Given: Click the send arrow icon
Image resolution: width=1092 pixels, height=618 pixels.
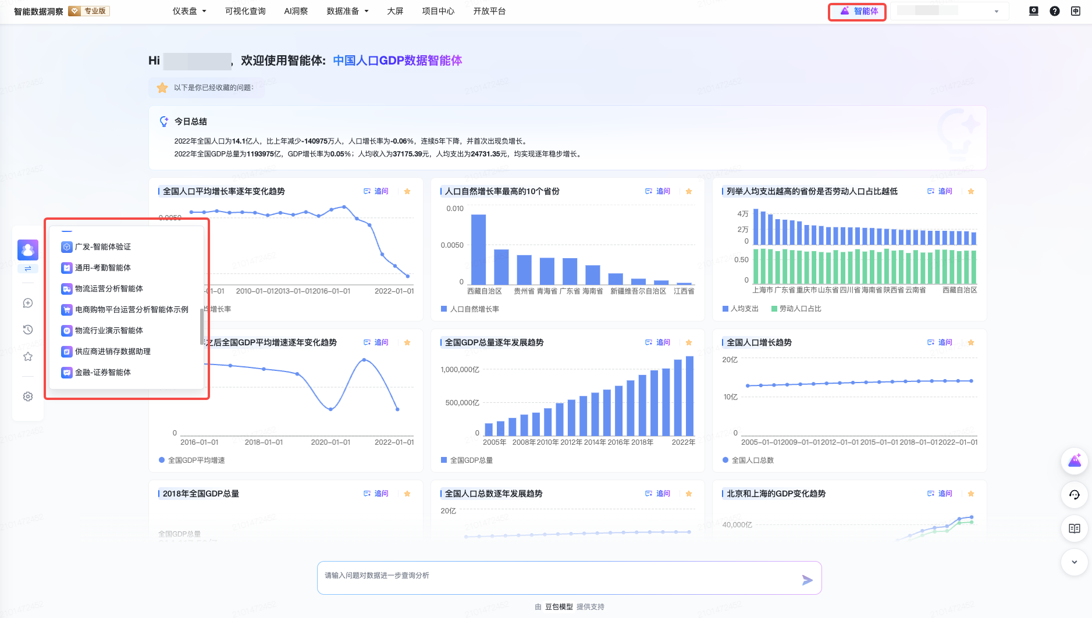Looking at the screenshot, I should pos(808,580).
